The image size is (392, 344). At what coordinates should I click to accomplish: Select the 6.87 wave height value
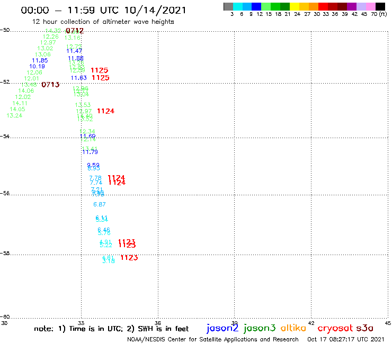point(100,204)
